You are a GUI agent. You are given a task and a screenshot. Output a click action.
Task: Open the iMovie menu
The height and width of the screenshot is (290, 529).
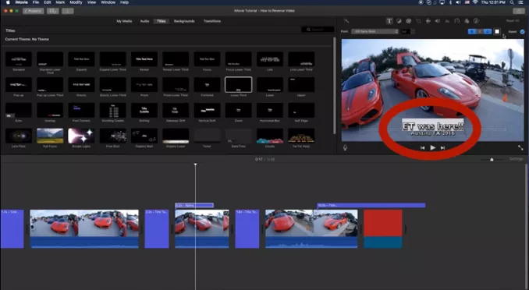pos(21,2)
